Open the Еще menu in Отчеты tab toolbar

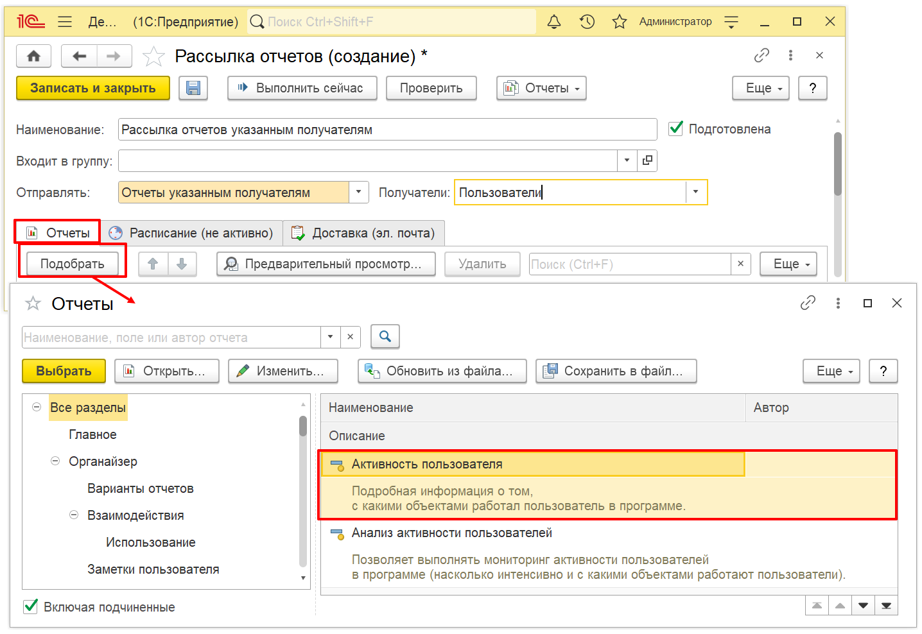[788, 264]
